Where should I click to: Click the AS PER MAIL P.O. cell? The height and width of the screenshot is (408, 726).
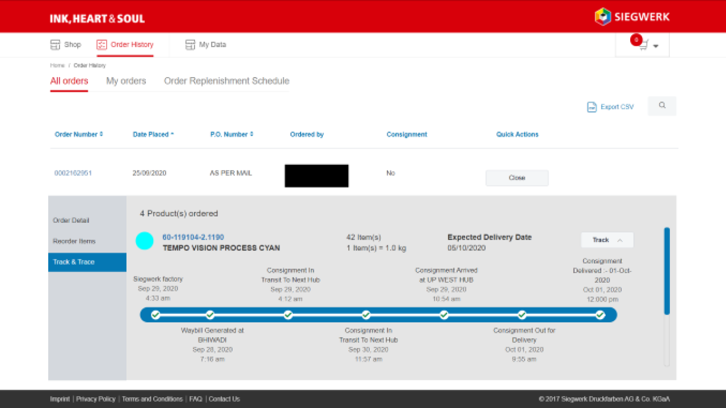click(x=230, y=173)
